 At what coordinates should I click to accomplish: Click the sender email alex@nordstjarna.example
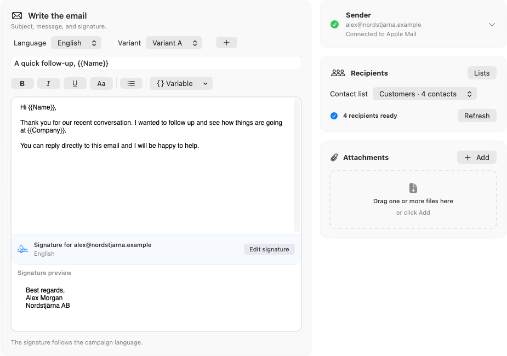click(384, 25)
